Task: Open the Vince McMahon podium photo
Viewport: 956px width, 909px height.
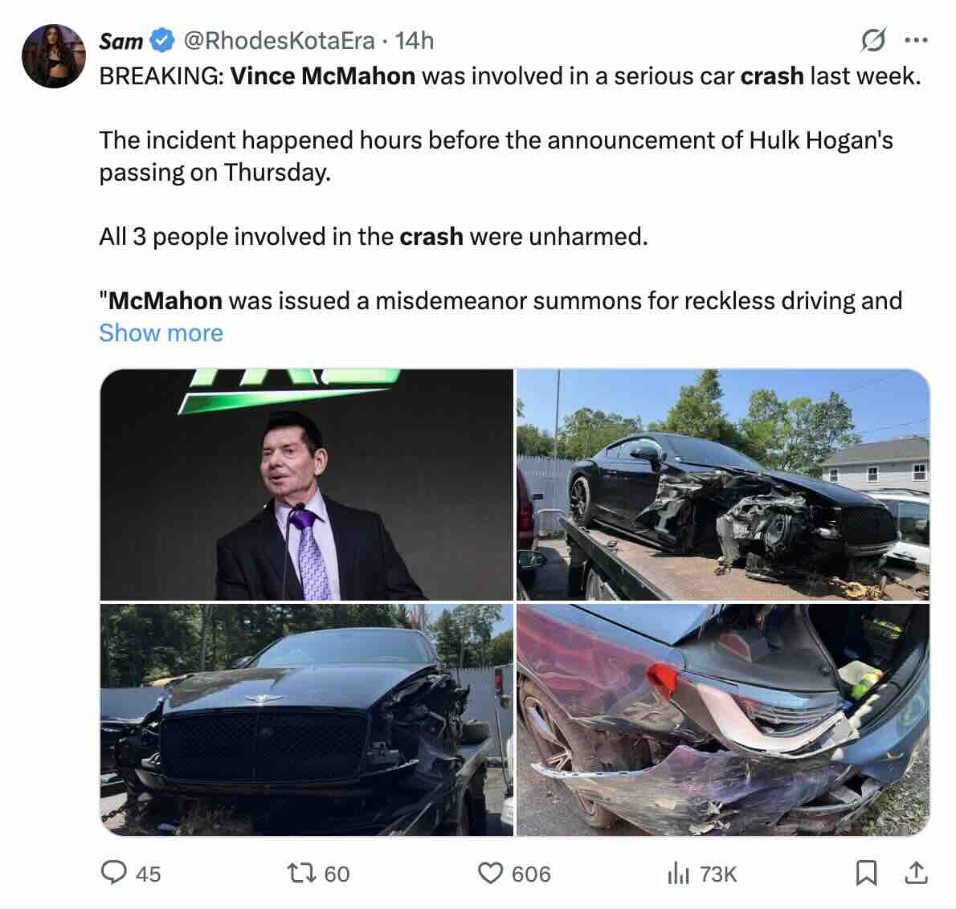Action: pos(306,484)
